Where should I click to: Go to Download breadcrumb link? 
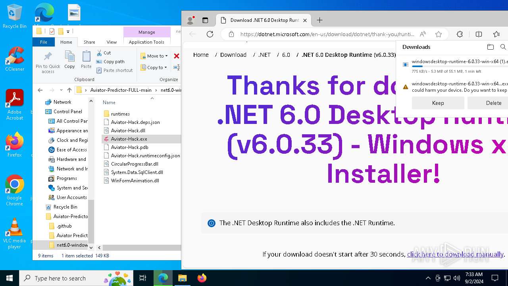point(233,55)
